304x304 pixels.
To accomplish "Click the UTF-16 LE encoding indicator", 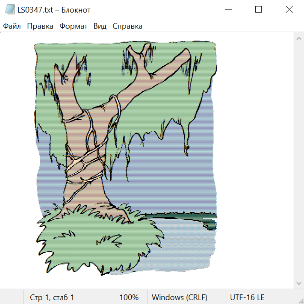I will coord(247,297).
